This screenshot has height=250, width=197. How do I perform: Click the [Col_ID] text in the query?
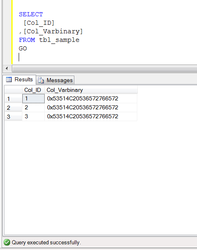39,23
